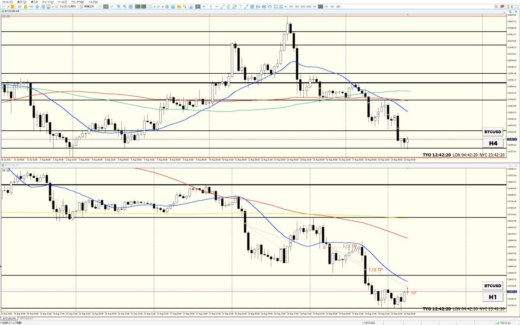This screenshot has height=325, width=520.
Task: Switch to candlestick chart display
Action: click(x=106, y=6)
